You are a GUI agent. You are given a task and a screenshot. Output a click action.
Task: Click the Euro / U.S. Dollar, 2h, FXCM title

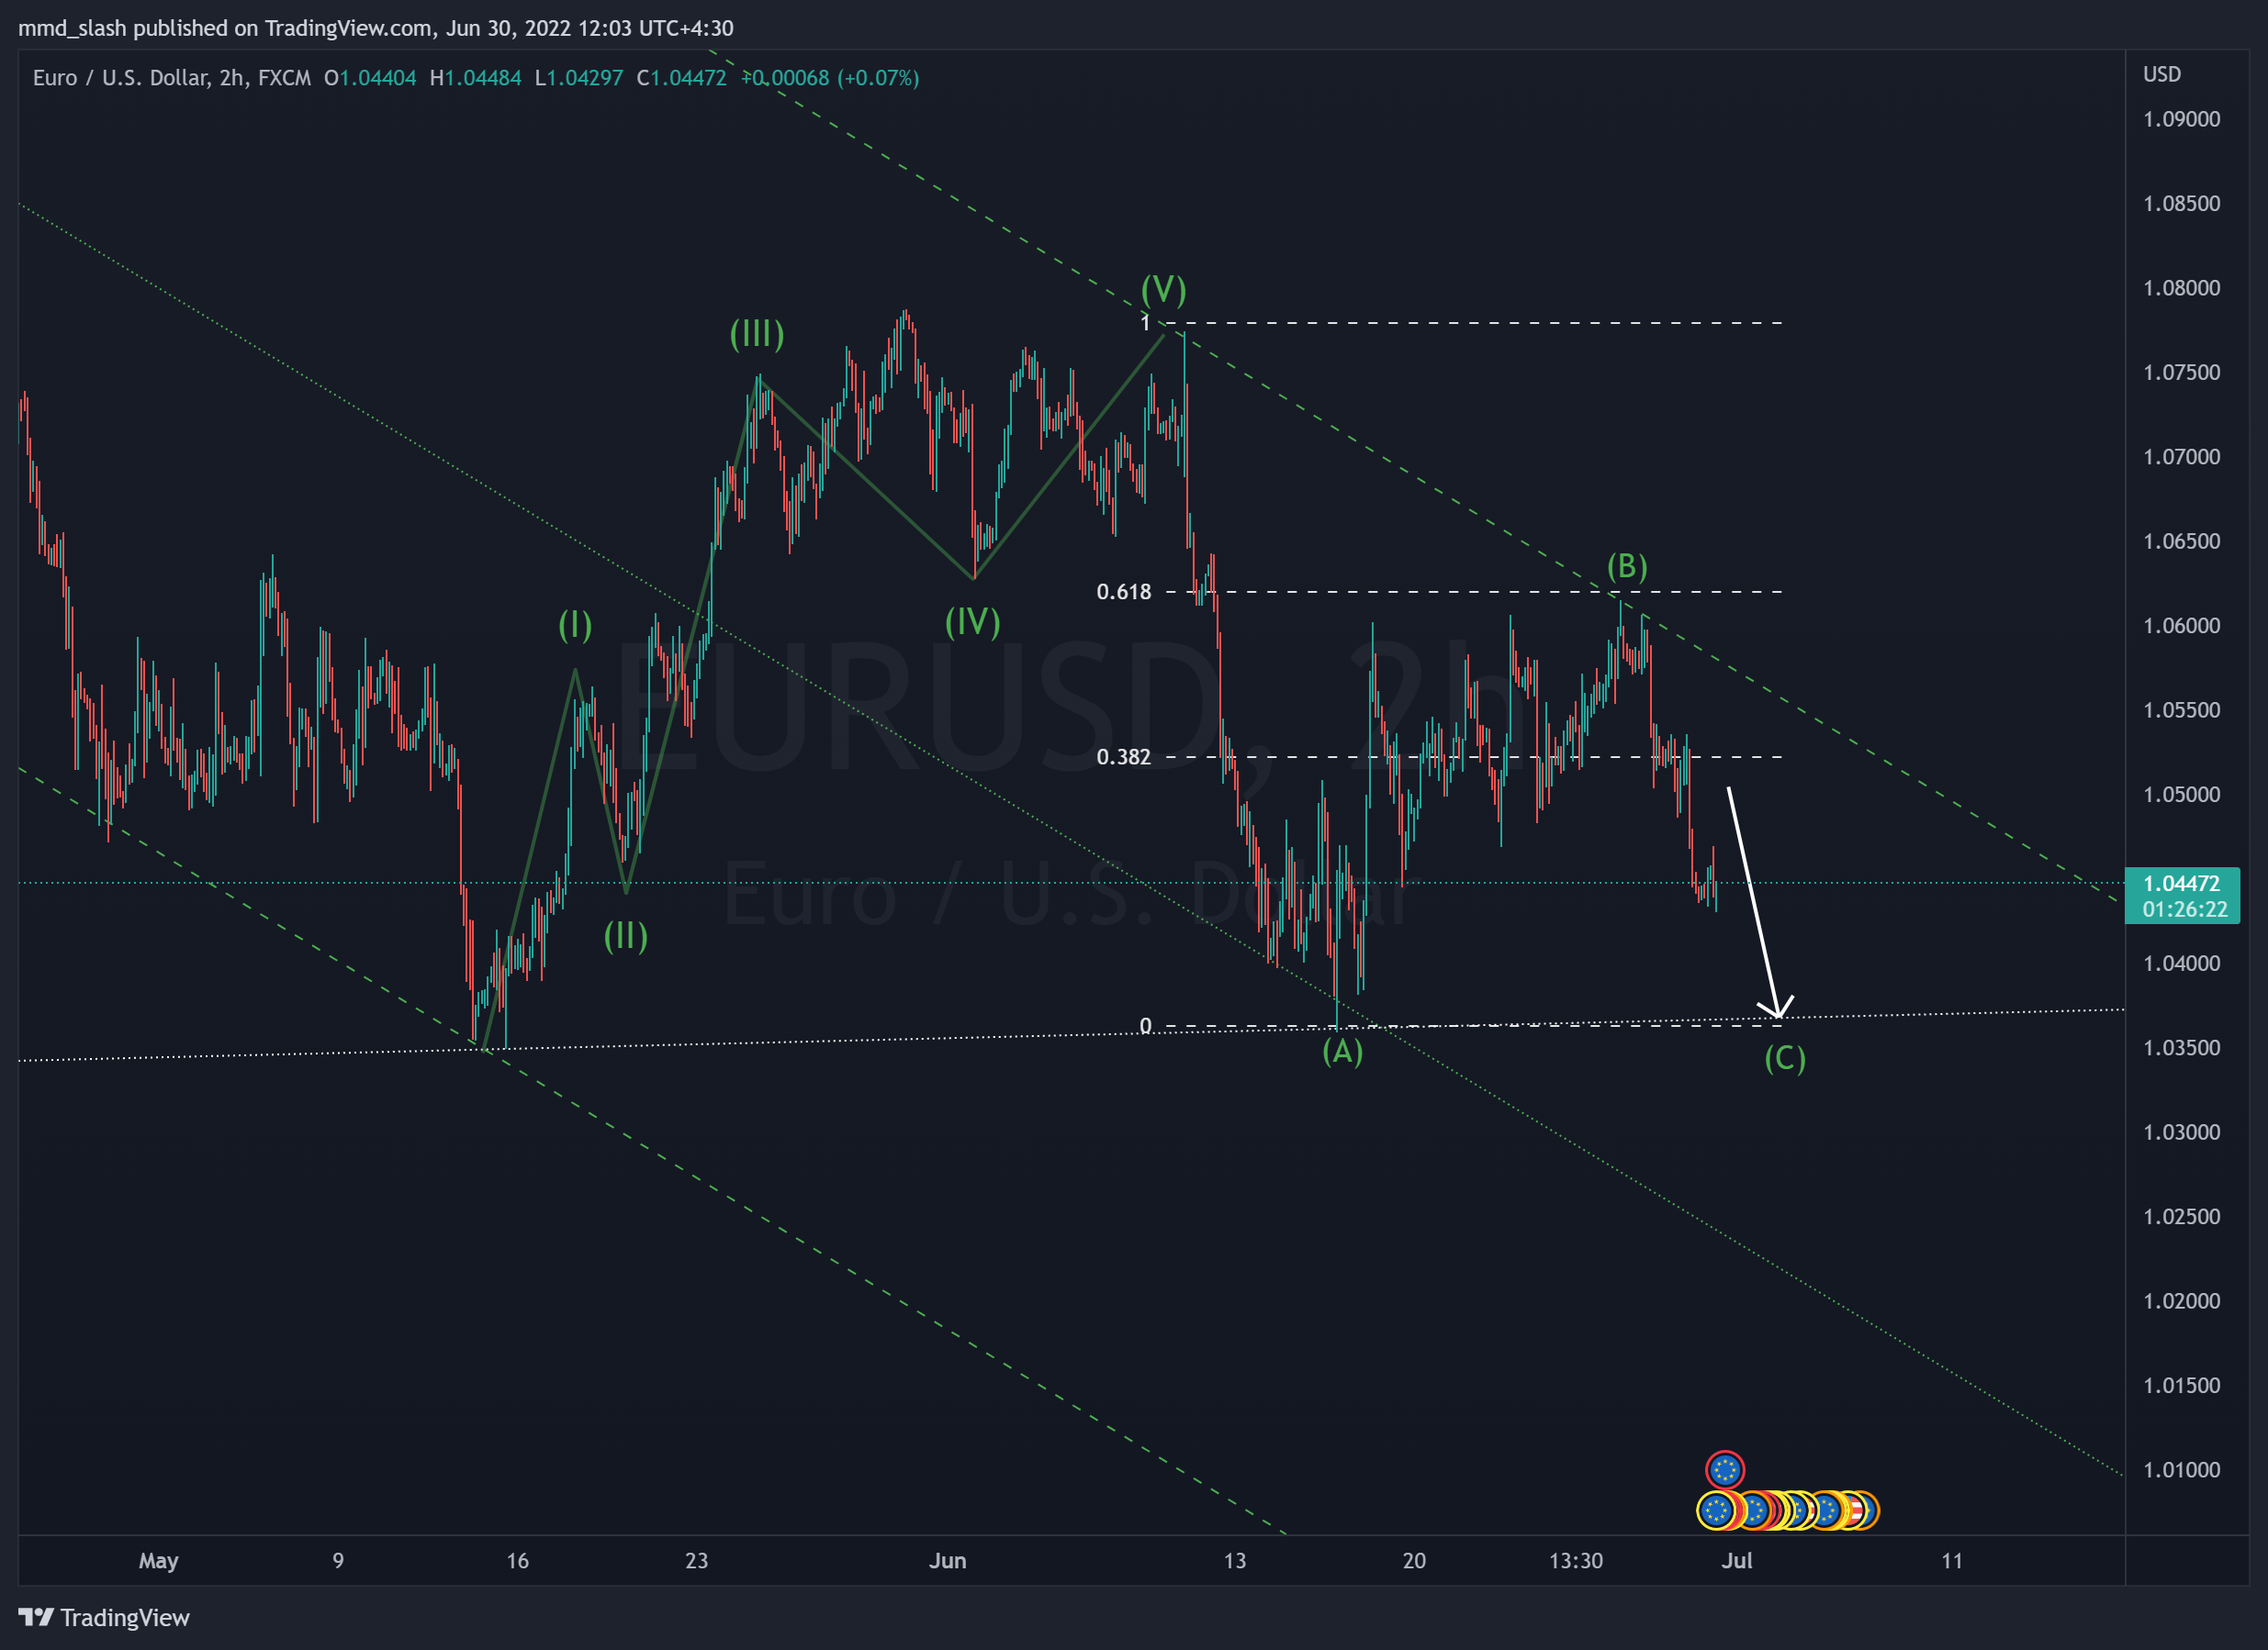click(172, 78)
